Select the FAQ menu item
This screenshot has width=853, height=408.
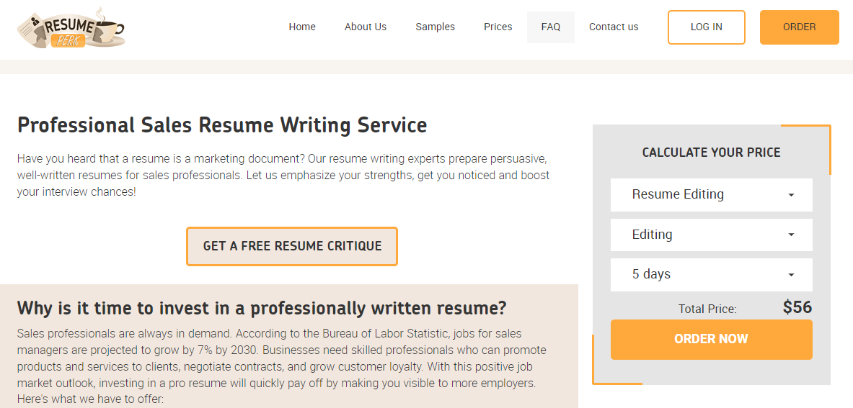pos(551,27)
